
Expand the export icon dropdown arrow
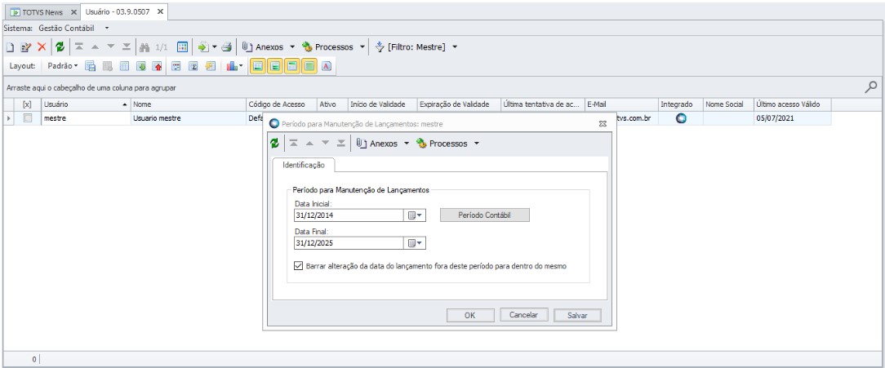[x=215, y=47]
